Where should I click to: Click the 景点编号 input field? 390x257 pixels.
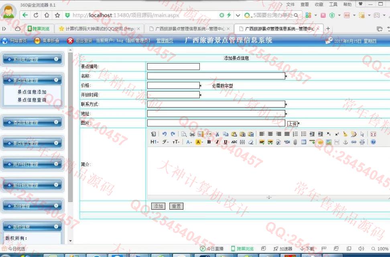pos(173,66)
